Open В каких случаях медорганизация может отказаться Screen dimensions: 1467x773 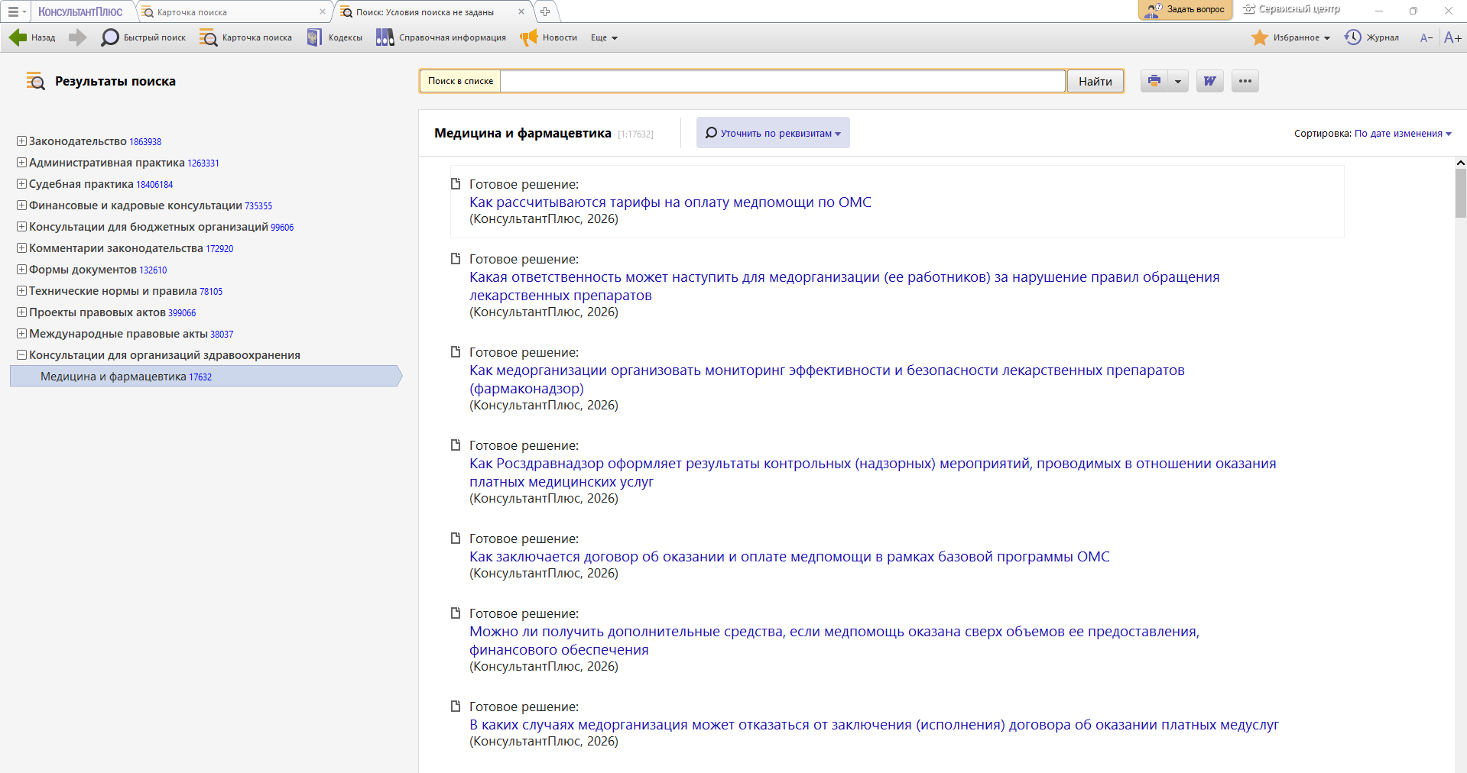(x=874, y=725)
